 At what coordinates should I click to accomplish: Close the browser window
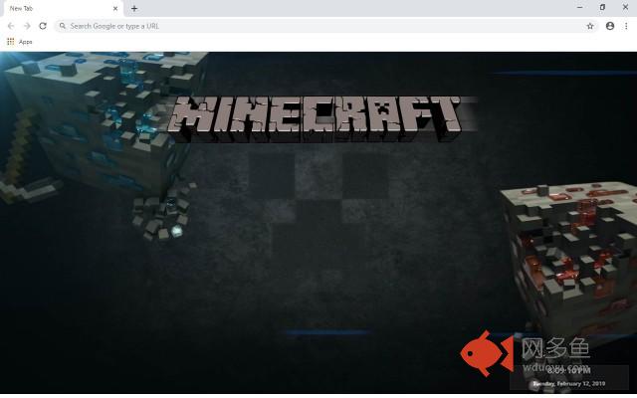(625, 7)
